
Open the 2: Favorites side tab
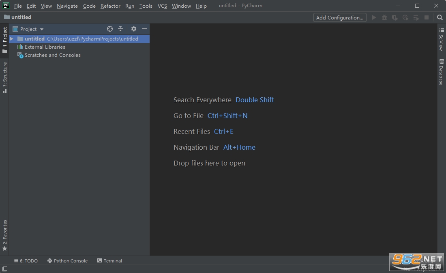pyautogui.click(x=4, y=235)
